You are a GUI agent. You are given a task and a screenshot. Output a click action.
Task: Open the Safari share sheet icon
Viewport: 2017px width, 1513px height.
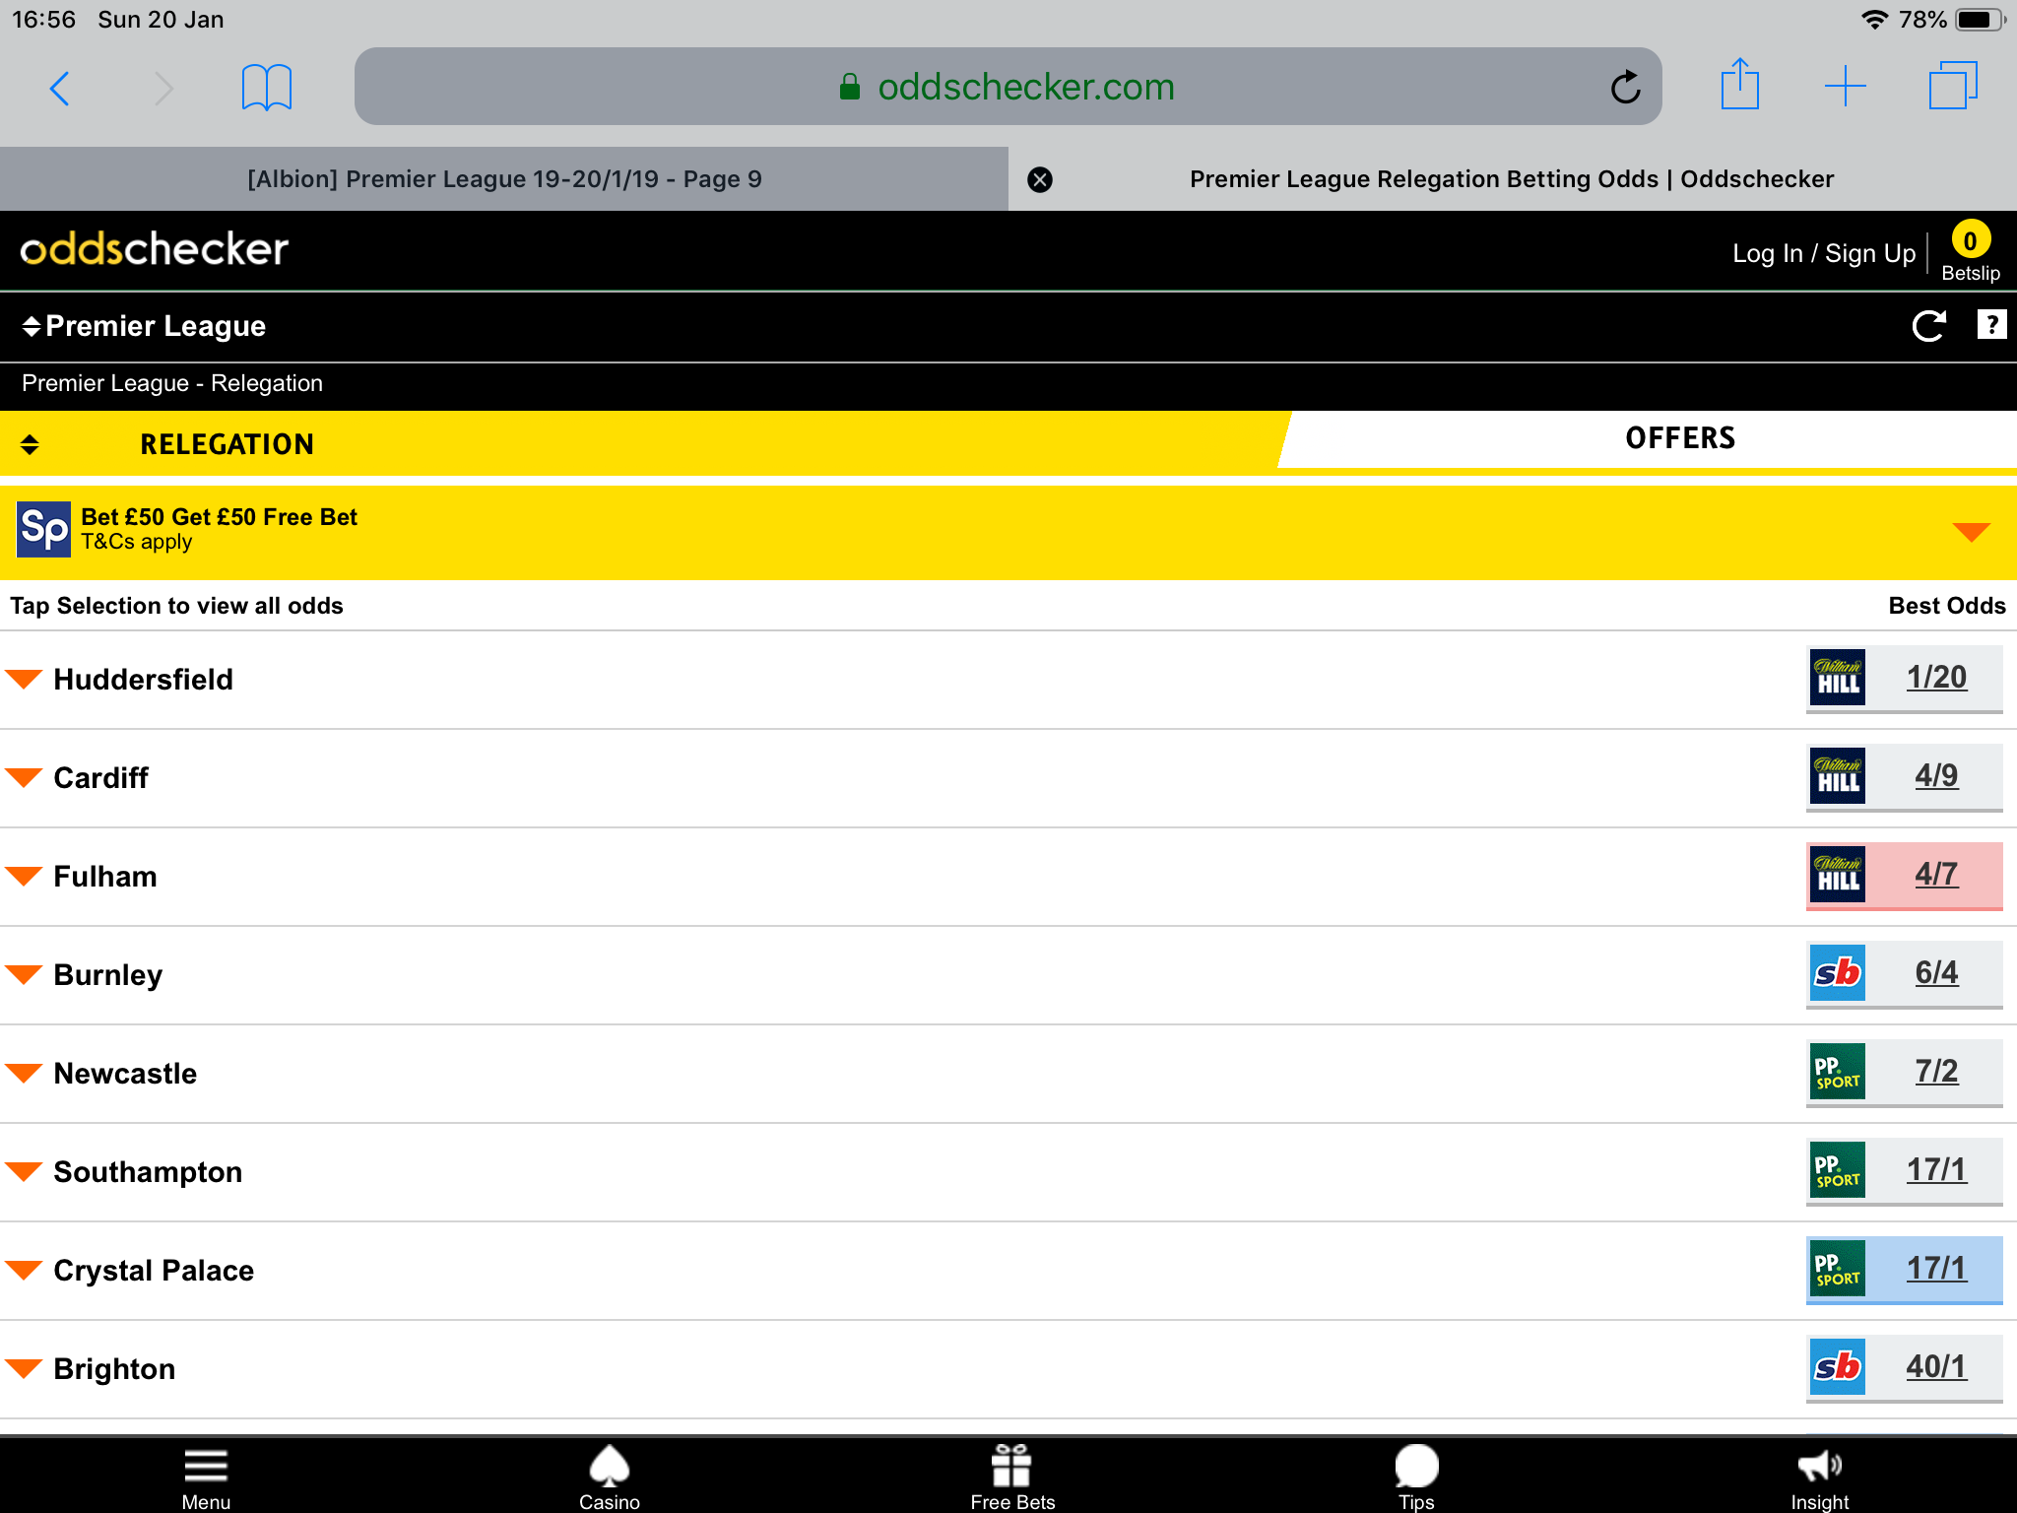pyautogui.click(x=1740, y=85)
